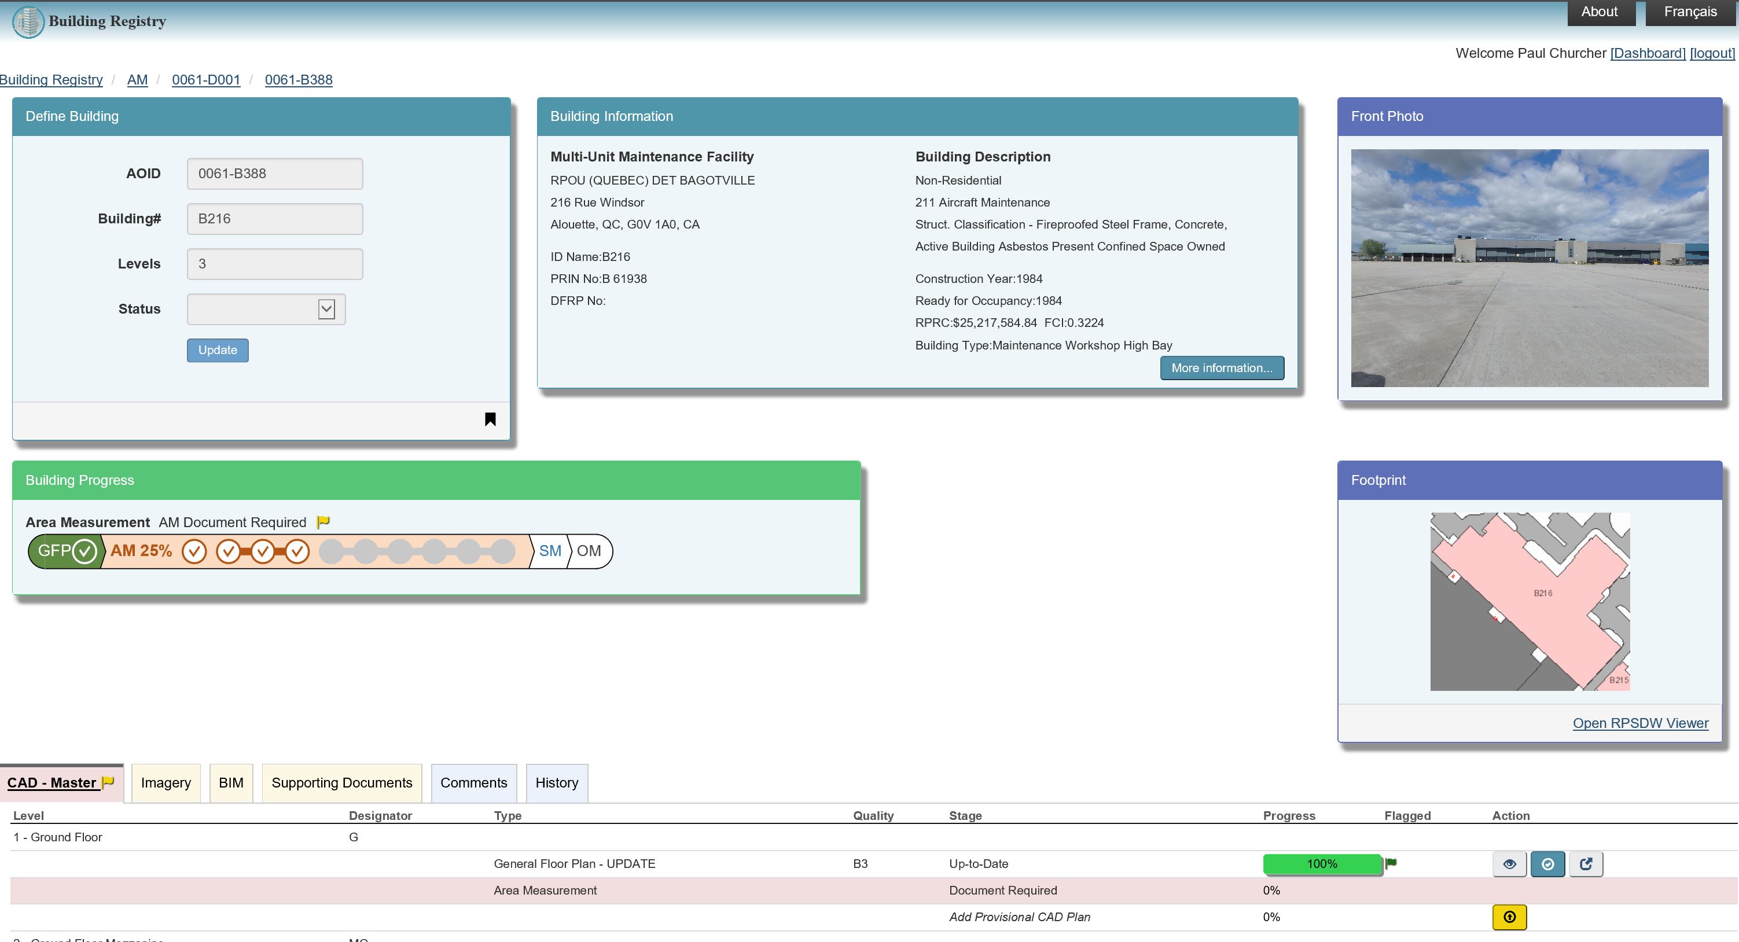Screen dimensions: 1739x942
Task: Click the front photo thumbnail of building
Action: [x=1529, y=268]
